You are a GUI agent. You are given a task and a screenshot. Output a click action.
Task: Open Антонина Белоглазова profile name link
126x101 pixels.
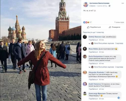[x=99, y=3]
